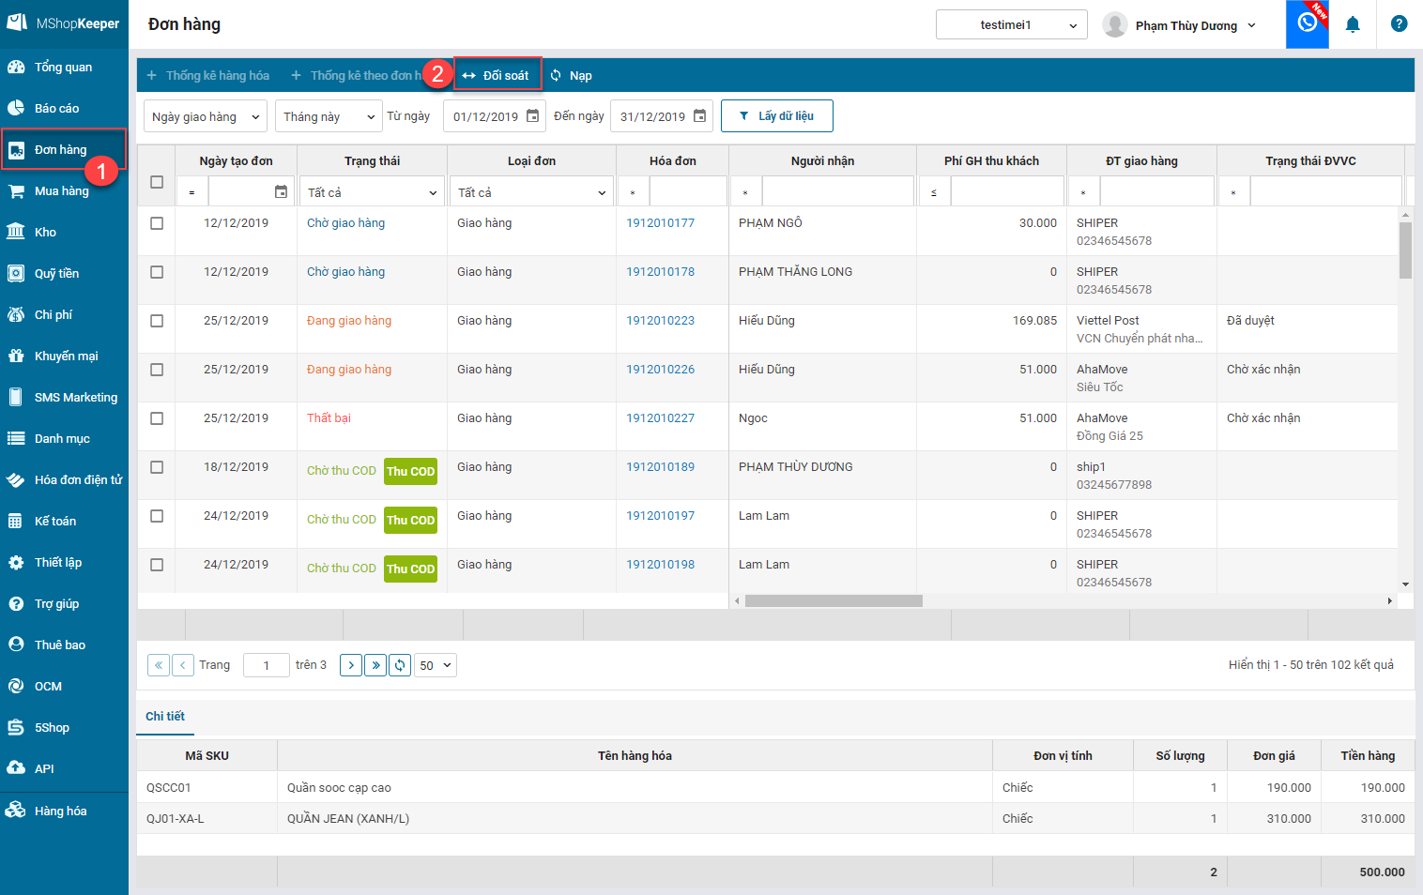
Task: Open Trạng thái filter dropdown
Action: (373, 192)
